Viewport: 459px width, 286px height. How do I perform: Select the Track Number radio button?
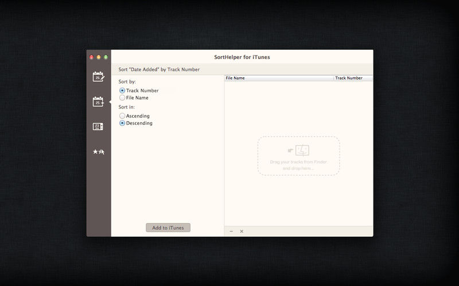[122, 90]
